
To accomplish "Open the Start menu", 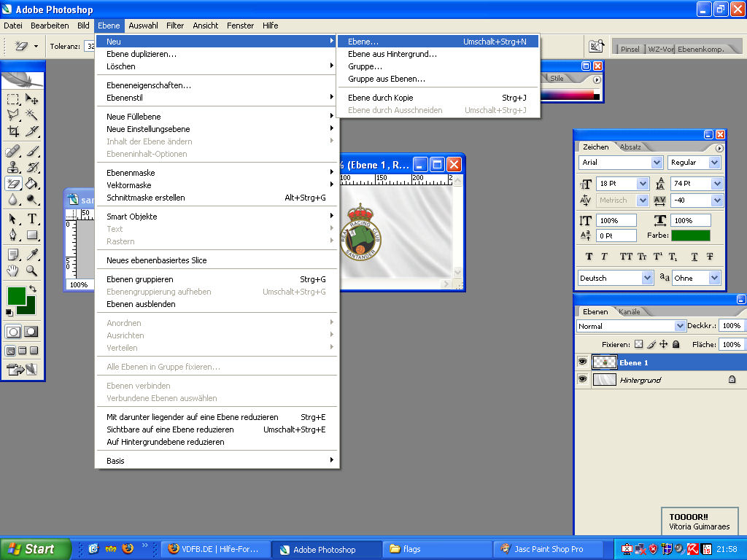I will (36, 549).
